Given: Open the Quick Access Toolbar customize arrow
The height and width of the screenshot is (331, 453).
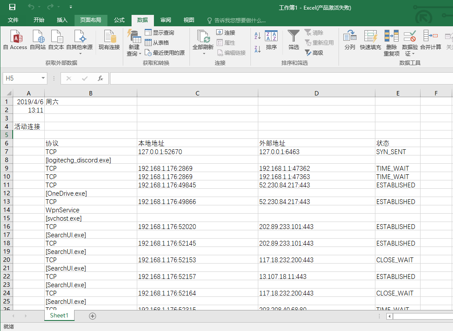Looking at the screenshot, I should [71, 7].
